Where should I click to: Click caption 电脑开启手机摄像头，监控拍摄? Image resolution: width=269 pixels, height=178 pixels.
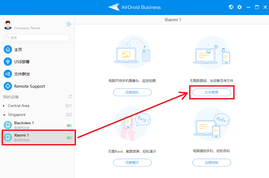click(132, 81)
